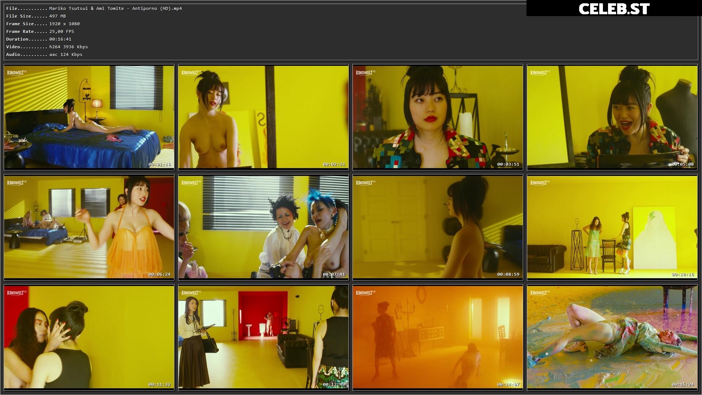This screenshot has height=395, width=702.
Task: Select the thumbnail stamped 00:06:24
Action: pyautogui.click(x=89, y=227)
